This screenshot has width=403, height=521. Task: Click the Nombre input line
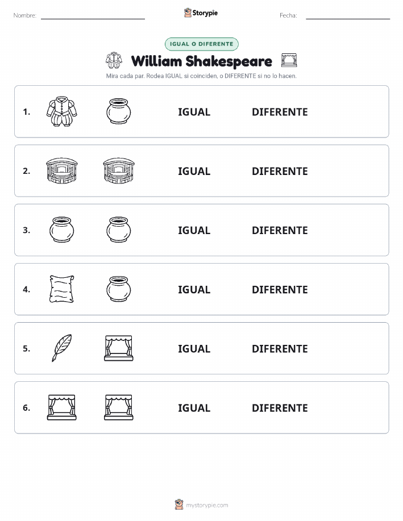point(93,16)
